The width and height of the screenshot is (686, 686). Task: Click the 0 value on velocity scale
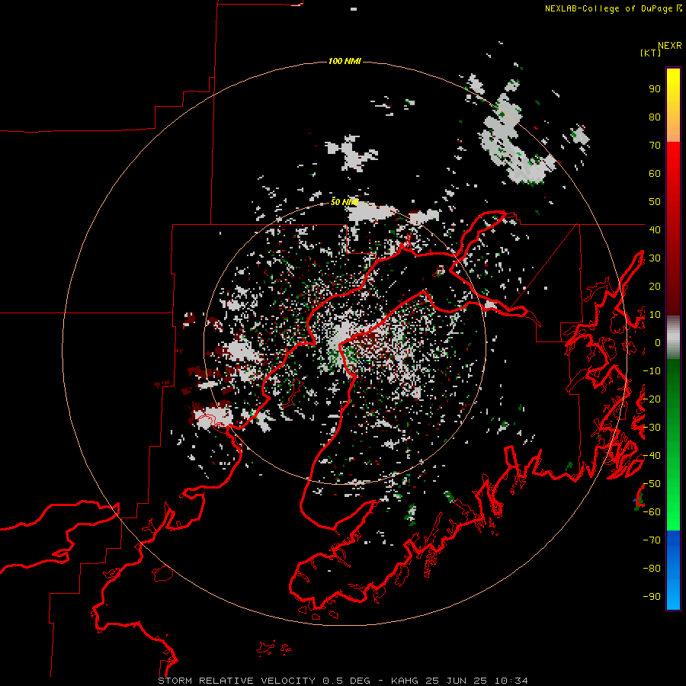point(658,343)
